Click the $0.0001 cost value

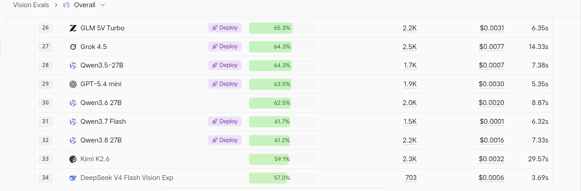(x=492, y=122)
